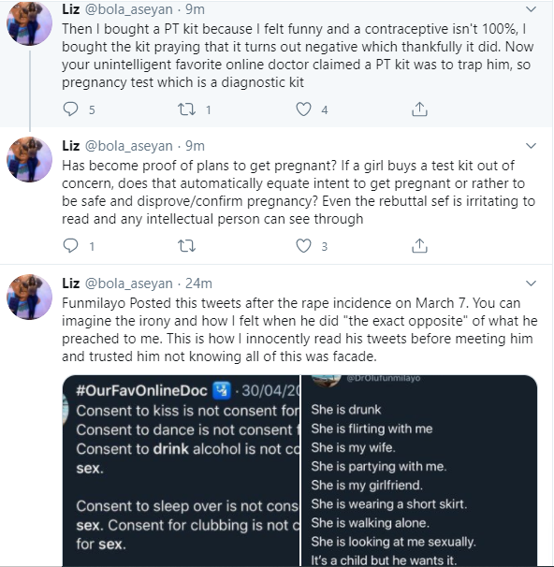554x567 pixels.
Task: Expand options for the second Liz tweet
Action: (531, 146)
